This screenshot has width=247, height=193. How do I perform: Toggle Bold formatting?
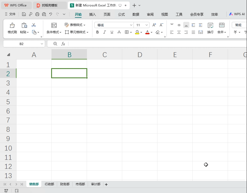tap(97, 32)
